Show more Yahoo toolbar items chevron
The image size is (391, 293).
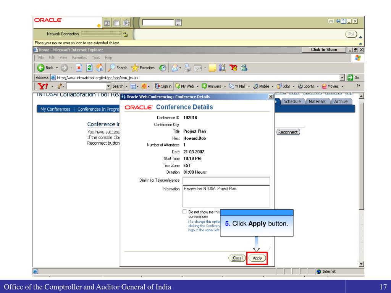pos(358,85)
